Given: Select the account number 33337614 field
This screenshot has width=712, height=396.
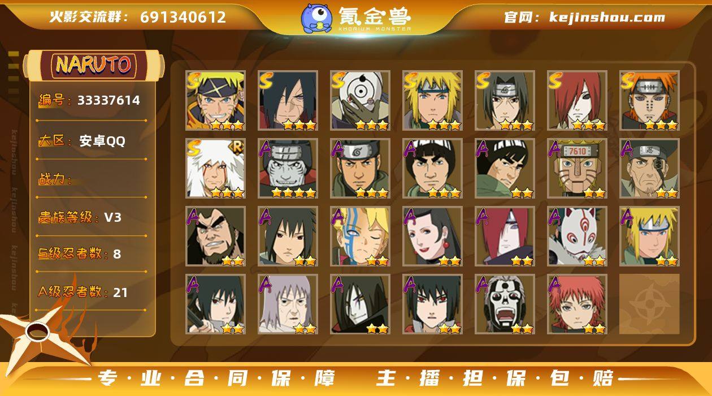Looking at the screenshot, I should coord(90,101).
